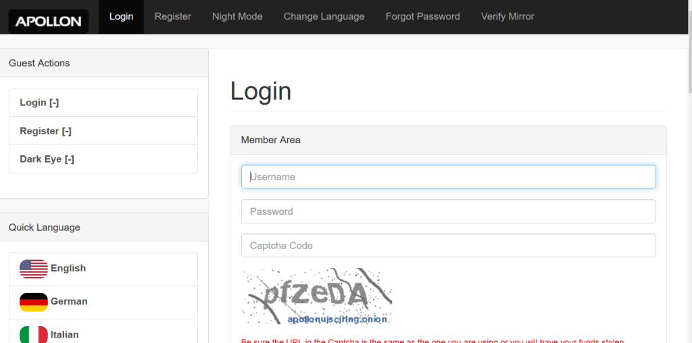Open the Verify Mirror link
692x343 pixels.
coord(508,17)
